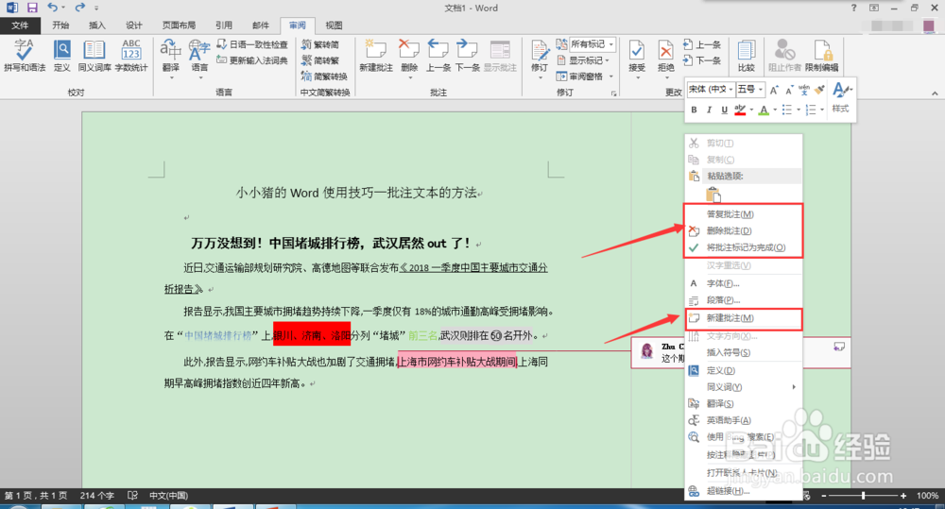945x509 pixels.
Task: Open the 比较 compare documents tool
Action: [747, 56]
